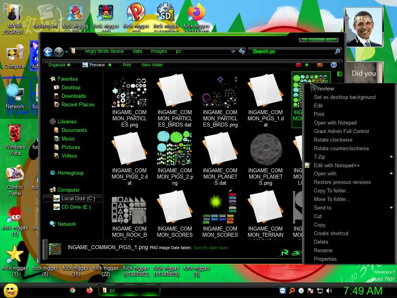Select Local Disk (C:) in navigation pane
Image resolution: width=397 pixels, height=298 pixels.
(73, 198)
